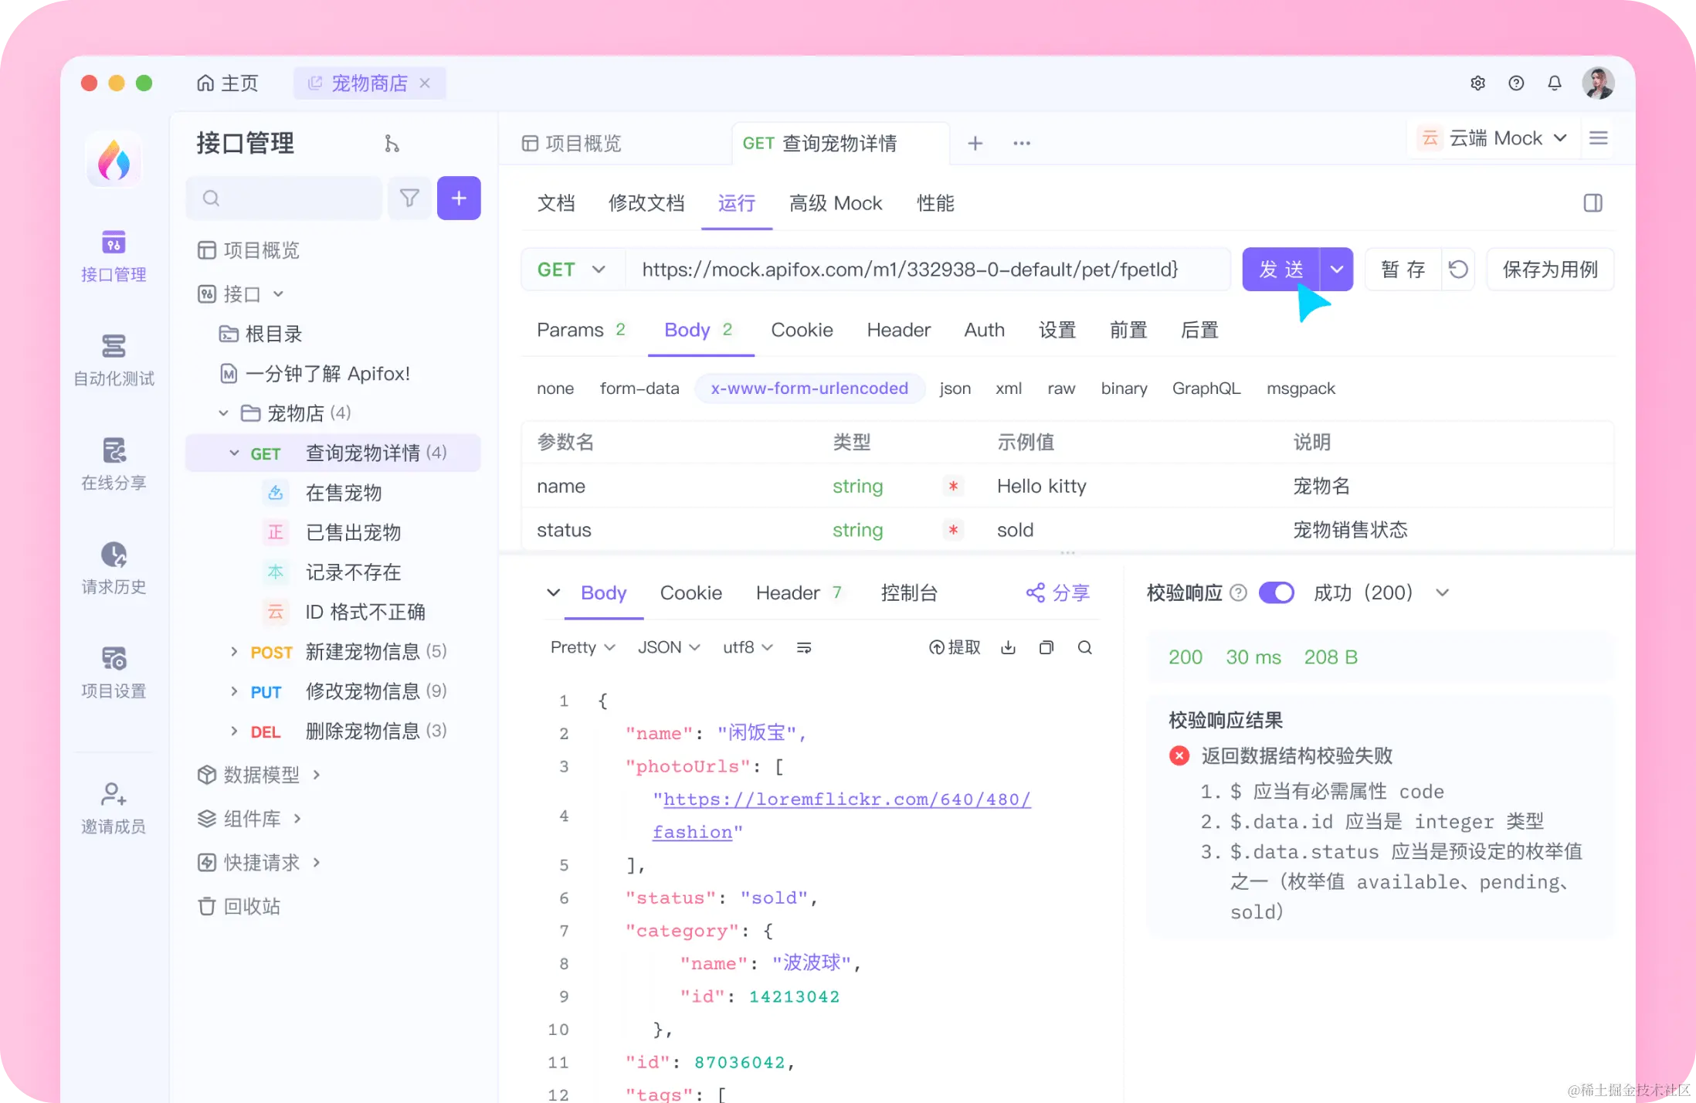This screenshot has height=1103, width=1696.
Task: Open the notification bell
Action: pos(1554,83)
